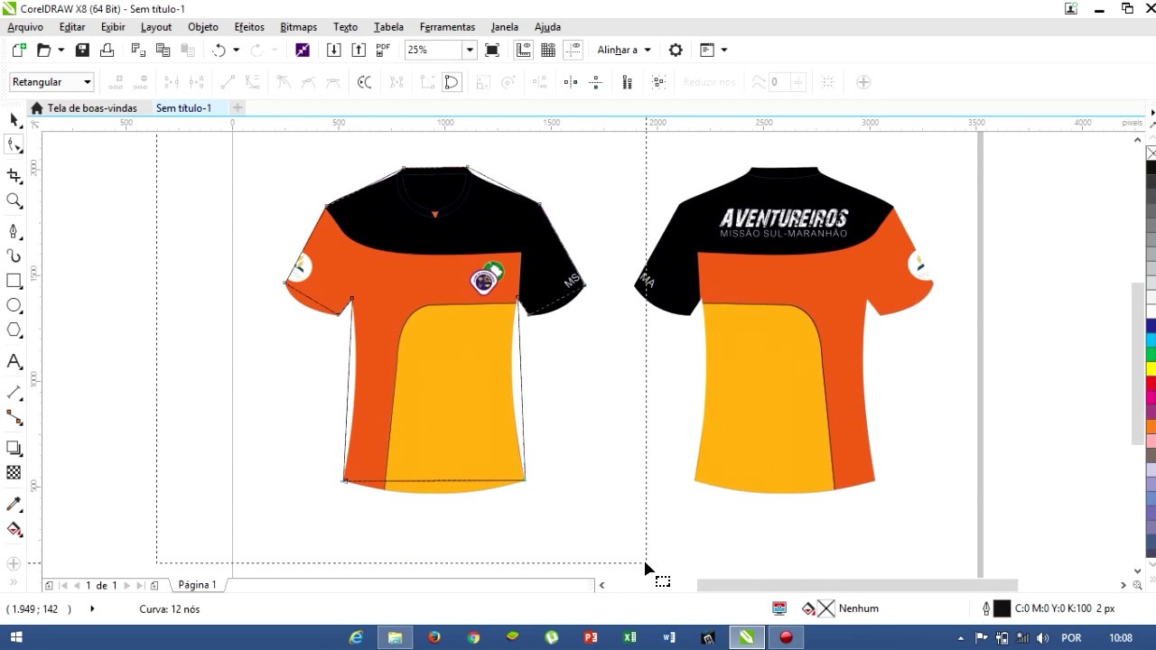Select the Transparency checkerboard tool
The image size is (1156, 650).
(x=14, y=472)
